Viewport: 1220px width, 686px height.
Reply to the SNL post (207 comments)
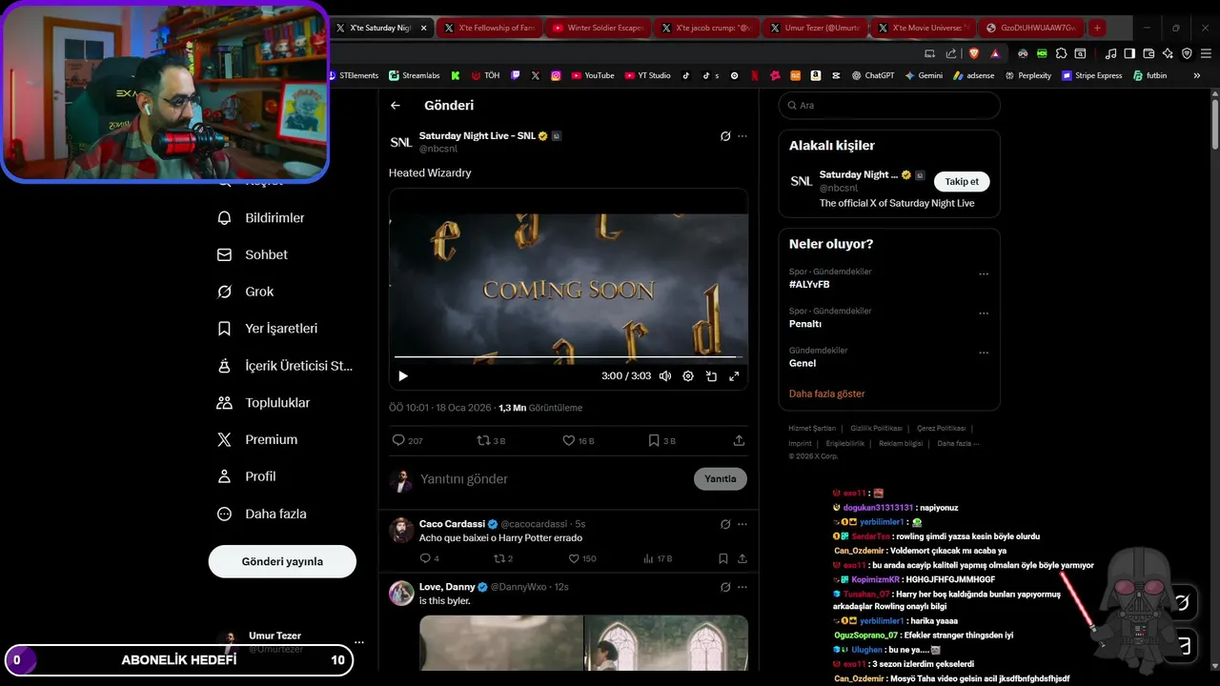coord(407,441)
